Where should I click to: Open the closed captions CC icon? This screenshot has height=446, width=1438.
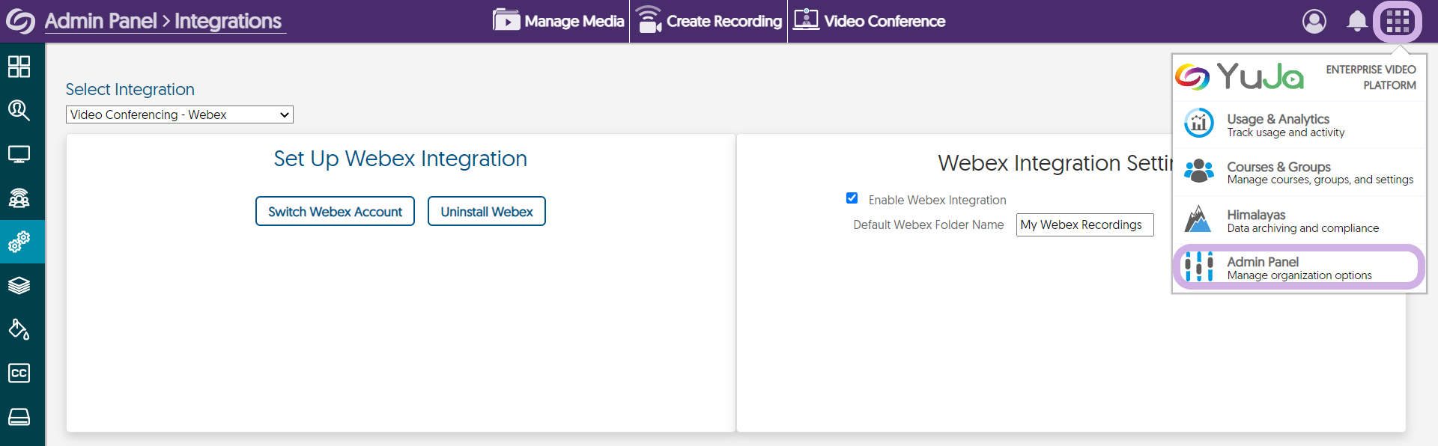coord(19,373)
